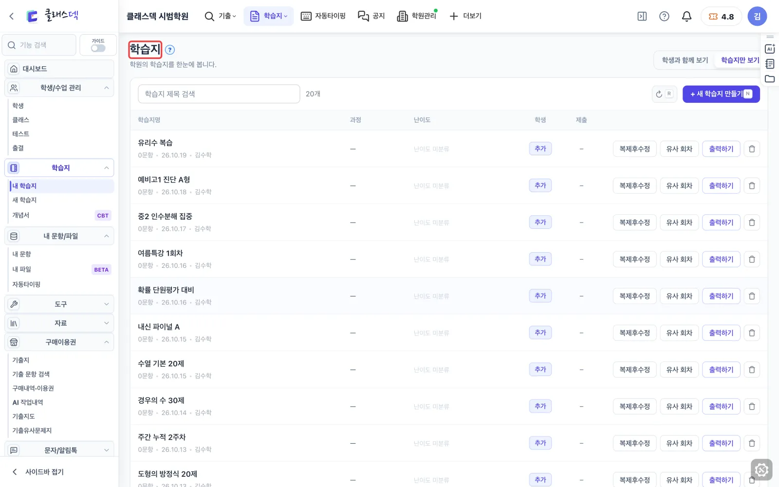Select 새 학습지 in the sidebar
The height and width of the screenshot is (487, 779).
(x=24, y=200)
